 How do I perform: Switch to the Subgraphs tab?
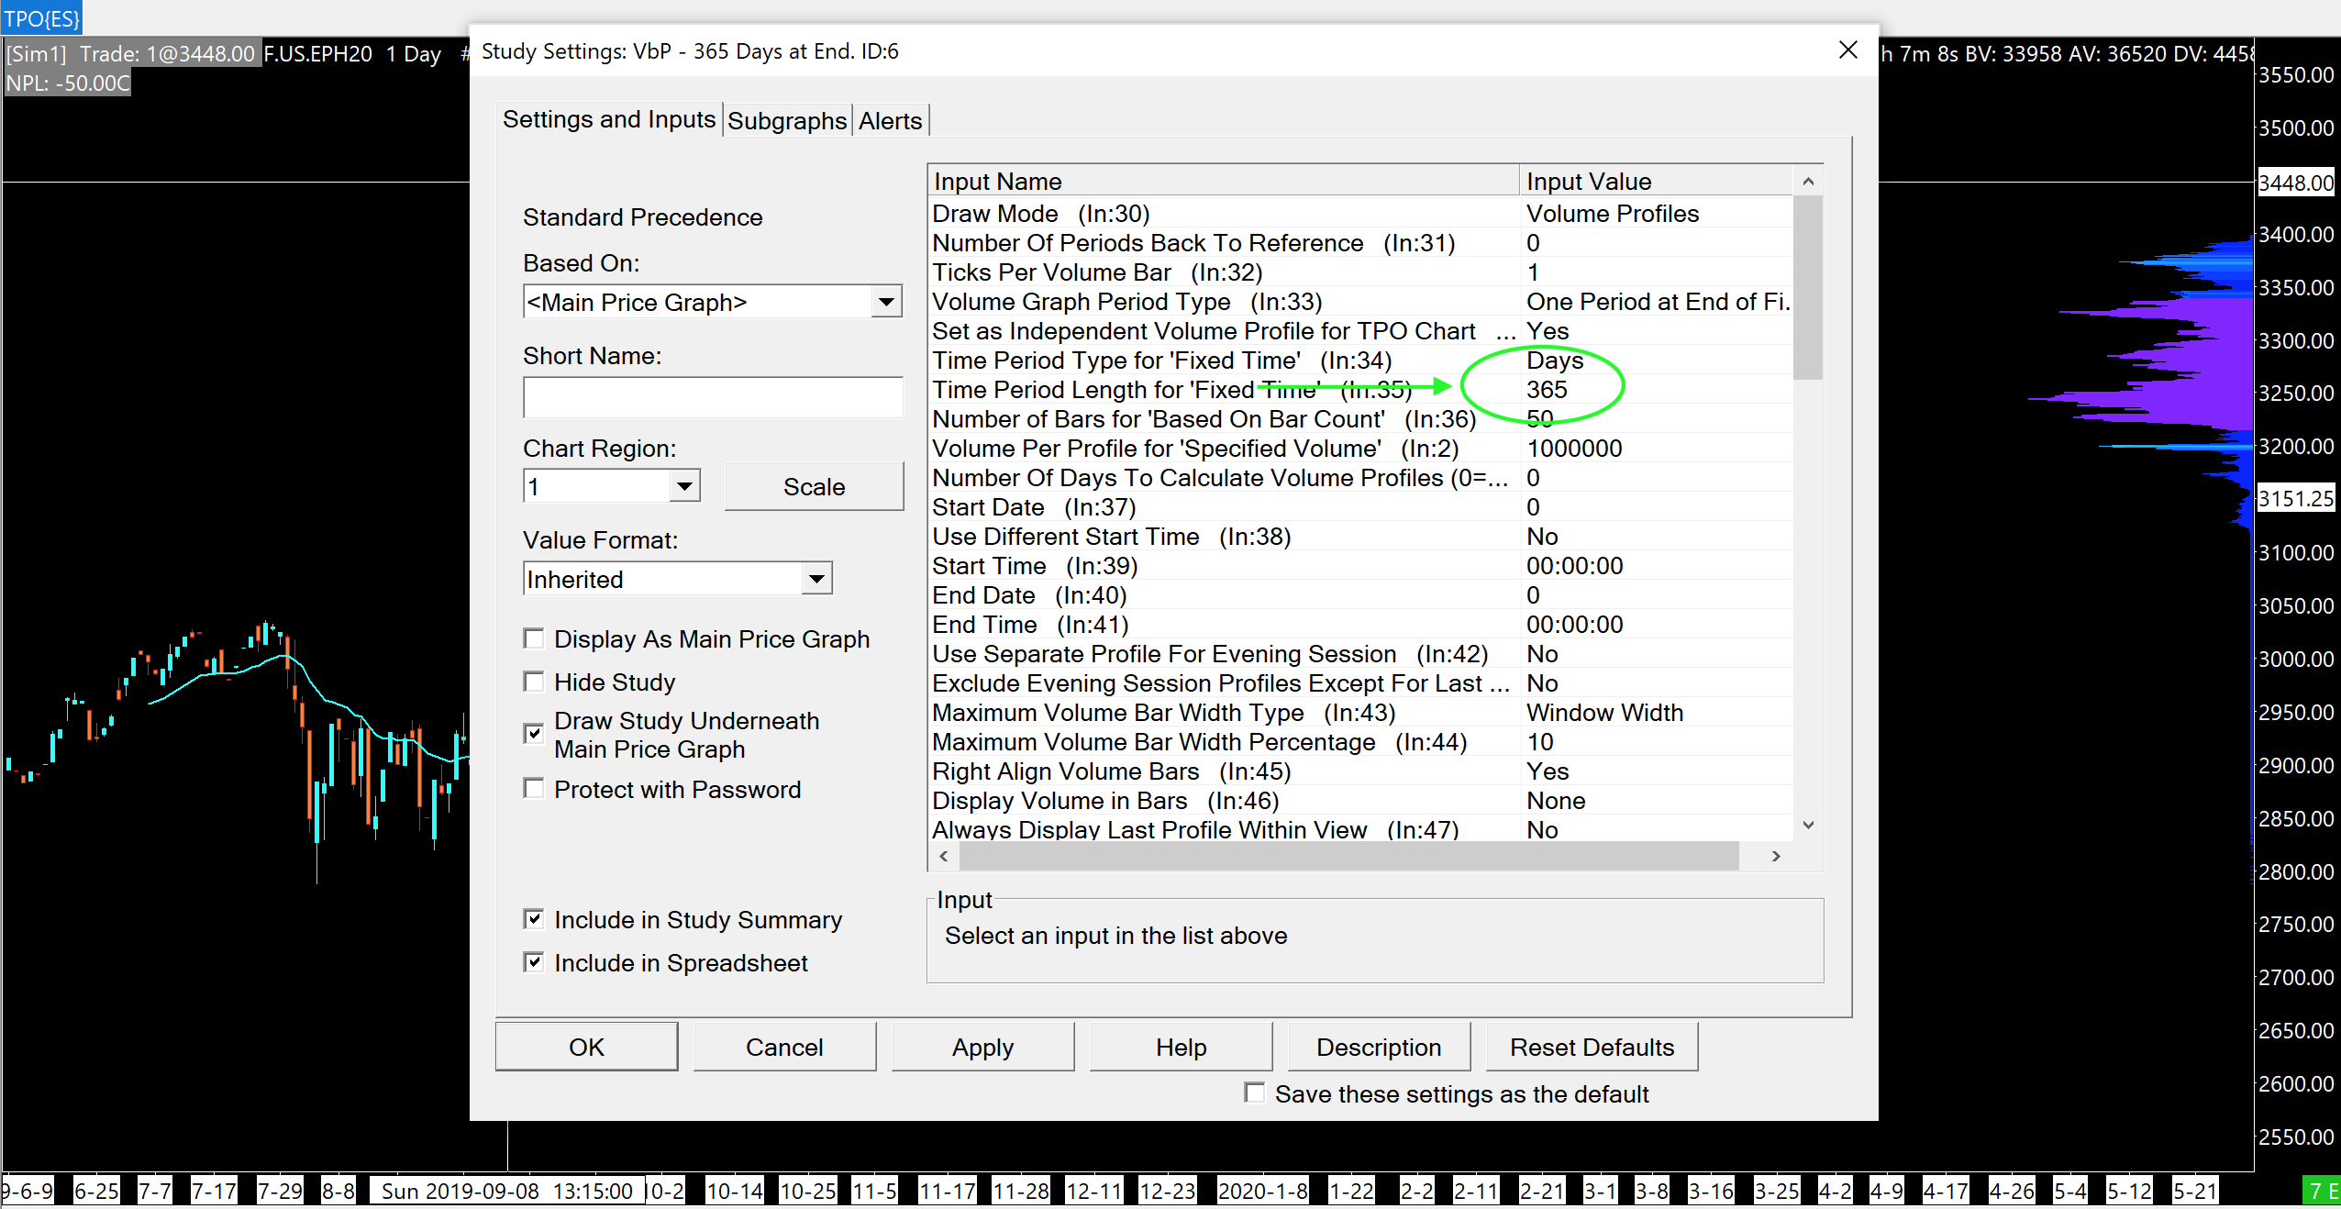[x=786, y=120]
